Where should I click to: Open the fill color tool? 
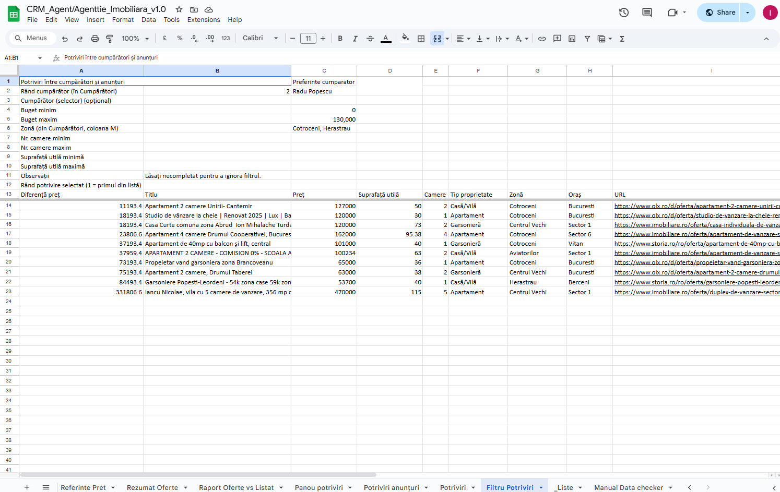tap(405, 38)
